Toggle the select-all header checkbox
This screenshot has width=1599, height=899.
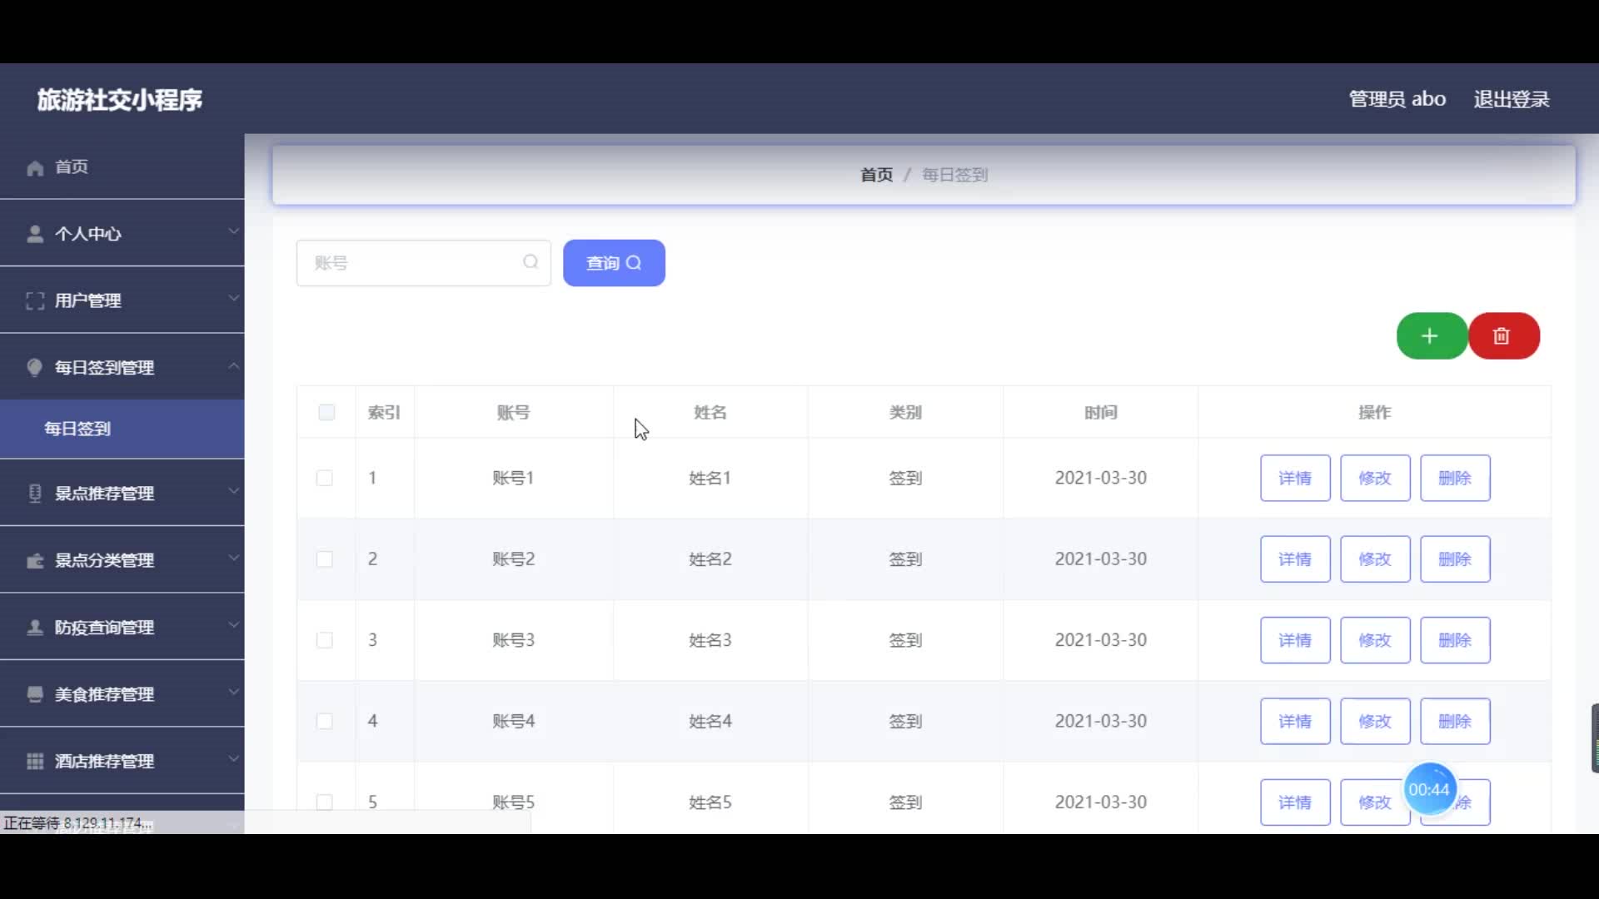click(326, 413)
